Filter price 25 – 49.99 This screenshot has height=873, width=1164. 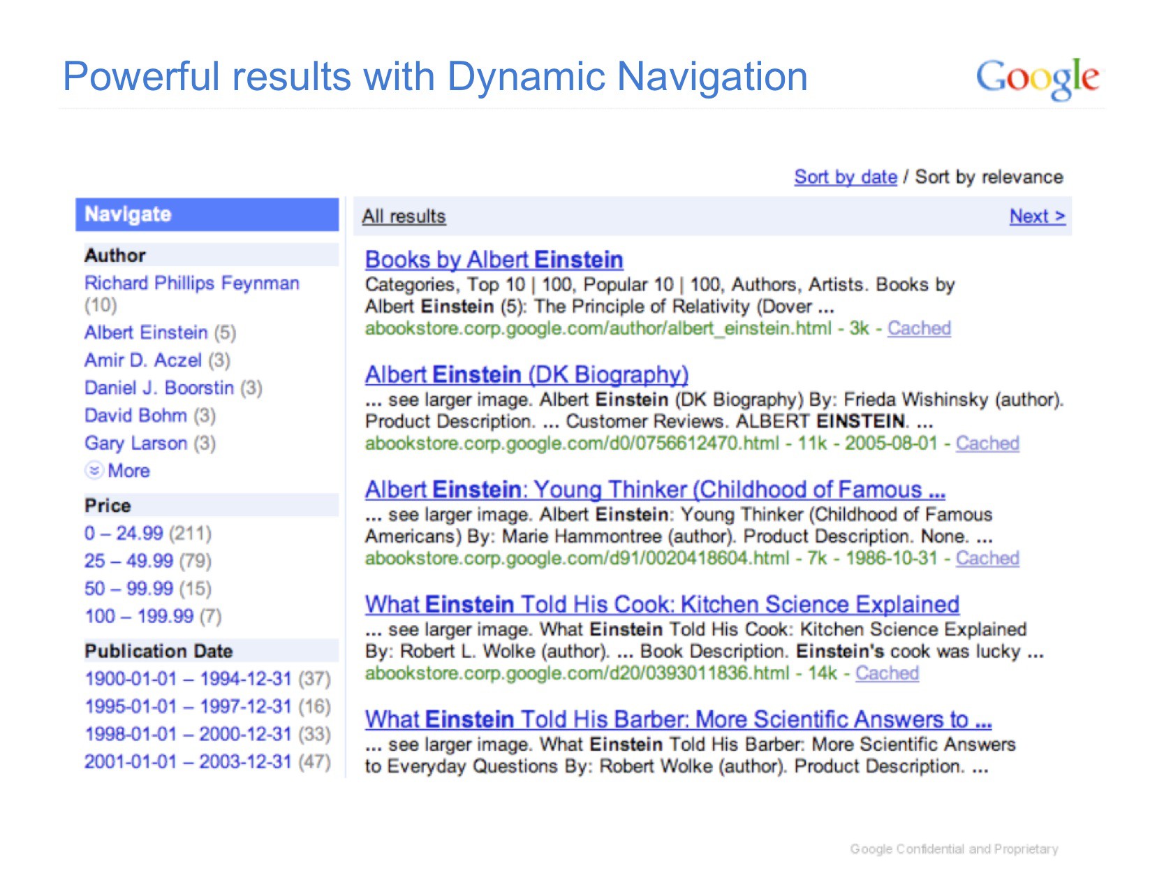[x=128, y=561]
